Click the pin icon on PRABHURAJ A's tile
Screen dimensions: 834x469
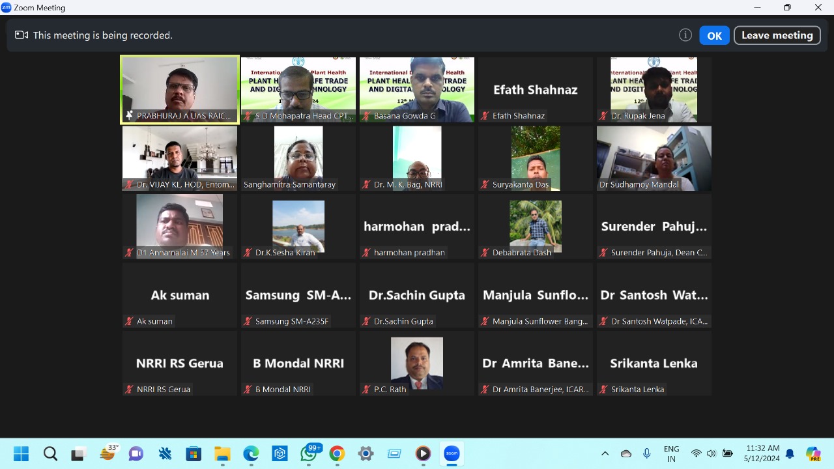tap(129, 115)
